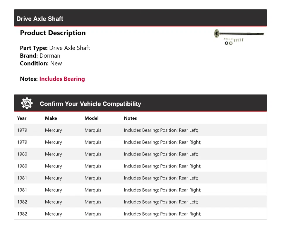The image size is (281, 229).
Task: Click the 1981 Rear Right row notes
Action: (162, 190)
